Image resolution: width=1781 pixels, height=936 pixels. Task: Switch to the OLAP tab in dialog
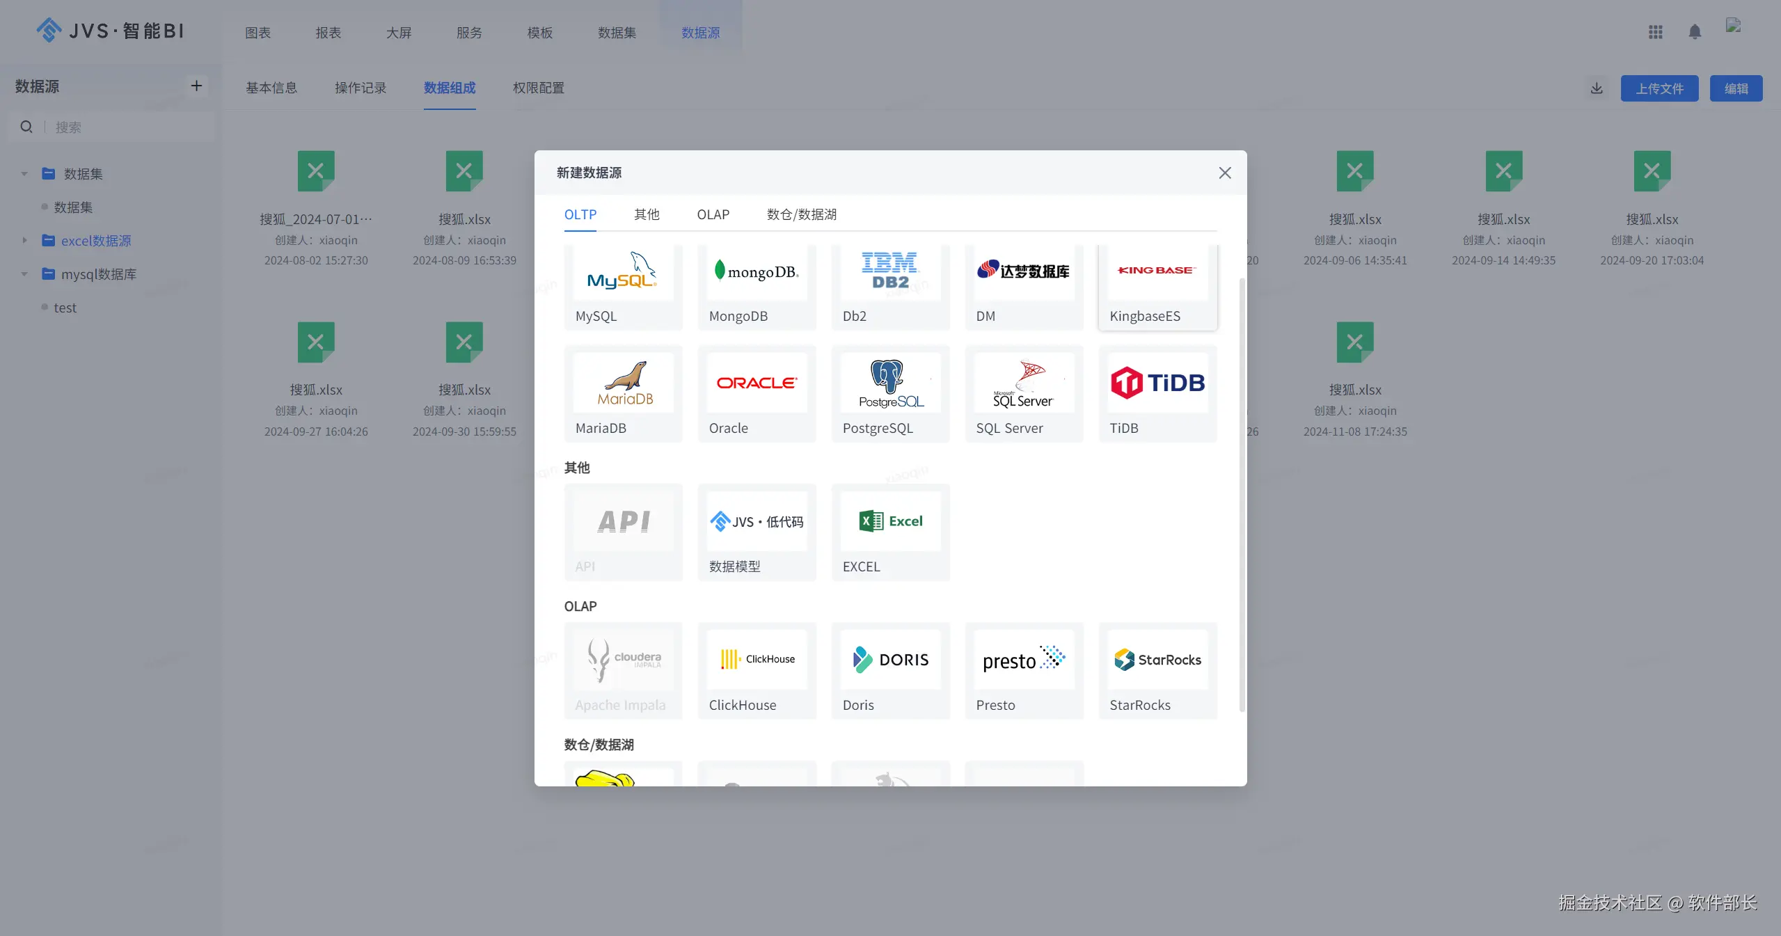tap(713, 214)
